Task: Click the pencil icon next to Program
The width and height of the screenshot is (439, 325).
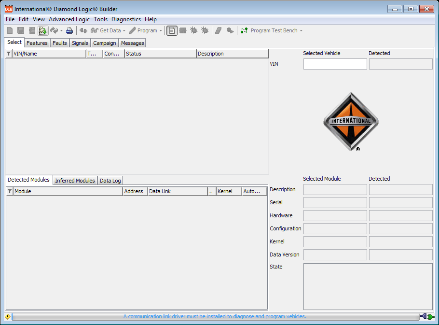Action: [x=131, y=30]
